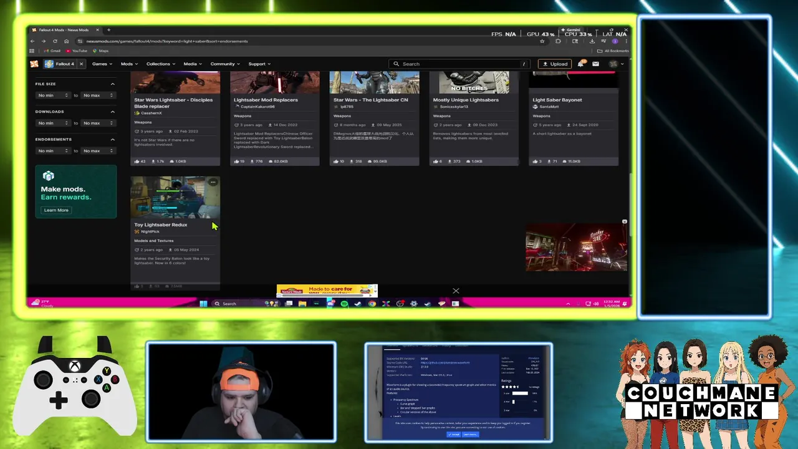
Task: Collapse the Endorsements filter section
Action: click(113, 139)
